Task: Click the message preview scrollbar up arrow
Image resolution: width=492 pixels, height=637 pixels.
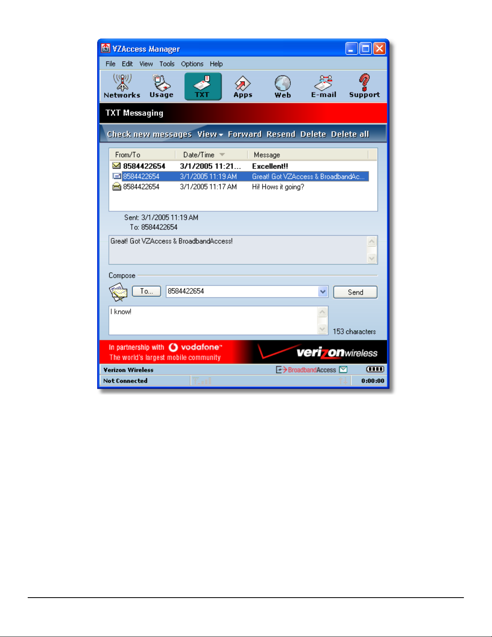Action: click(372, 241)
